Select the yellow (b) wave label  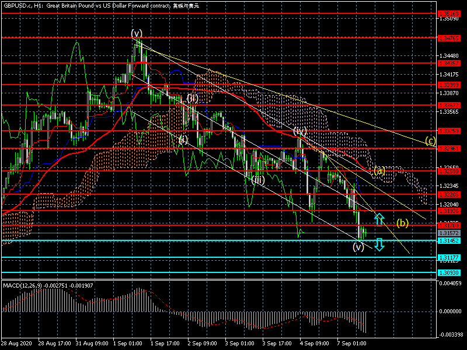(402, 222)
